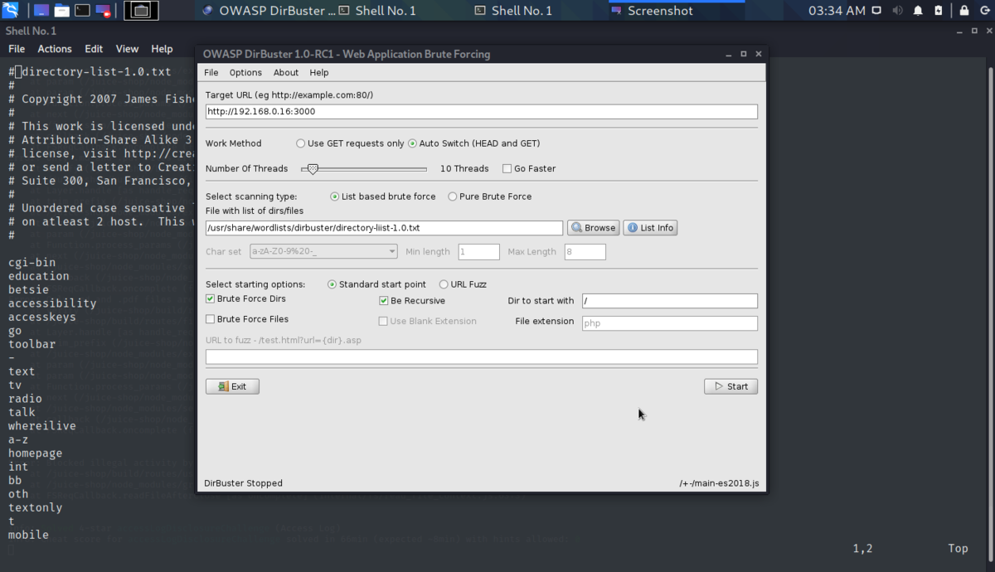Click the textonly line in the shell
The image size is (995, 572).
(x=36, y=508)
